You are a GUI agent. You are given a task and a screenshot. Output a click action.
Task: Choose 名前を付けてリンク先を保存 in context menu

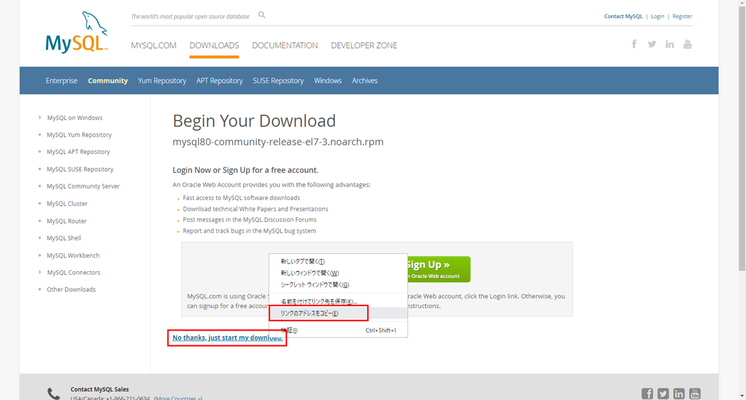click(x=338, y=301)
